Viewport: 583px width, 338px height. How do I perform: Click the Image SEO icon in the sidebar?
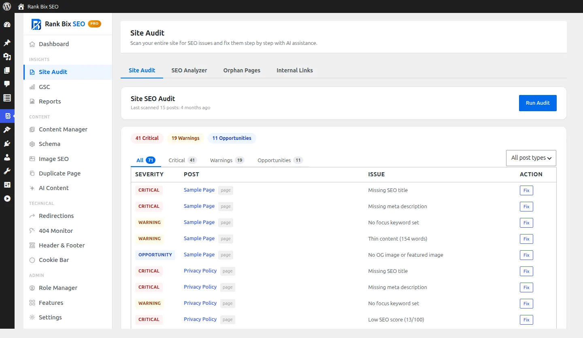(x=32, y=159)
